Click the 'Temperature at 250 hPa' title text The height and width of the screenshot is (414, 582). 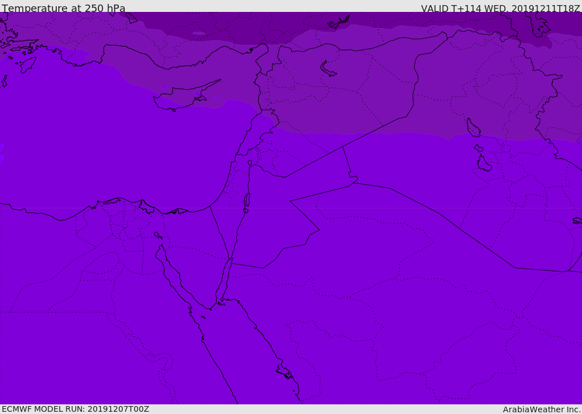click(64, 8)
